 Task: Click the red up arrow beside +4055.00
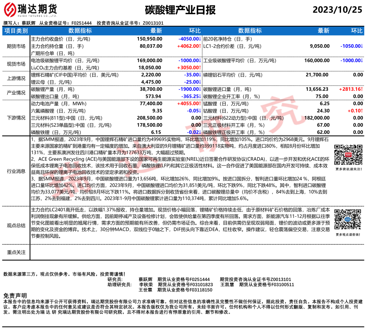[x=200, y=104]
